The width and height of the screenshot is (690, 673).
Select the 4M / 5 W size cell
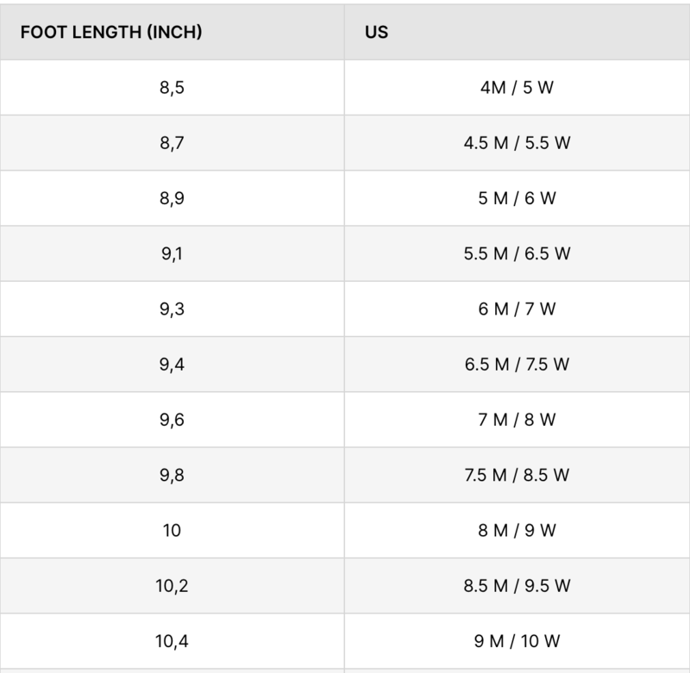517,88
